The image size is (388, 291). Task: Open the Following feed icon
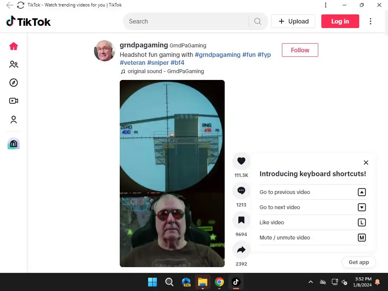pos(14,64)
